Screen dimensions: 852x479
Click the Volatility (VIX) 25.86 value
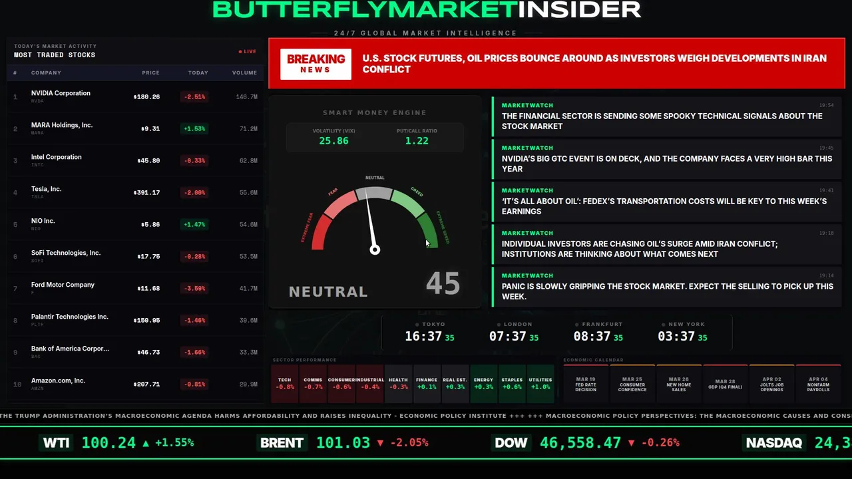(333, 141)
